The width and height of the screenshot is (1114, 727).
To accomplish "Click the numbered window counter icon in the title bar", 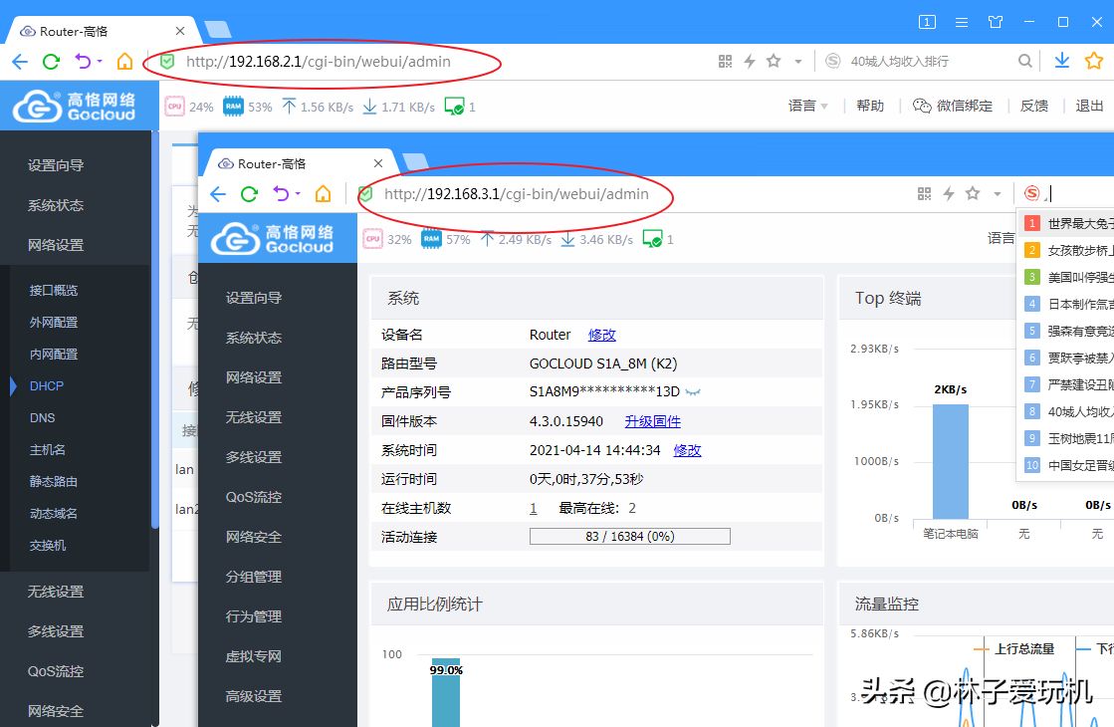I will (927, 22).
